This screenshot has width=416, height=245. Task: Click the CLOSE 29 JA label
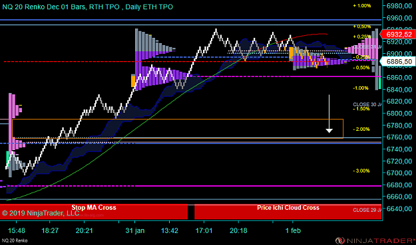367,210
